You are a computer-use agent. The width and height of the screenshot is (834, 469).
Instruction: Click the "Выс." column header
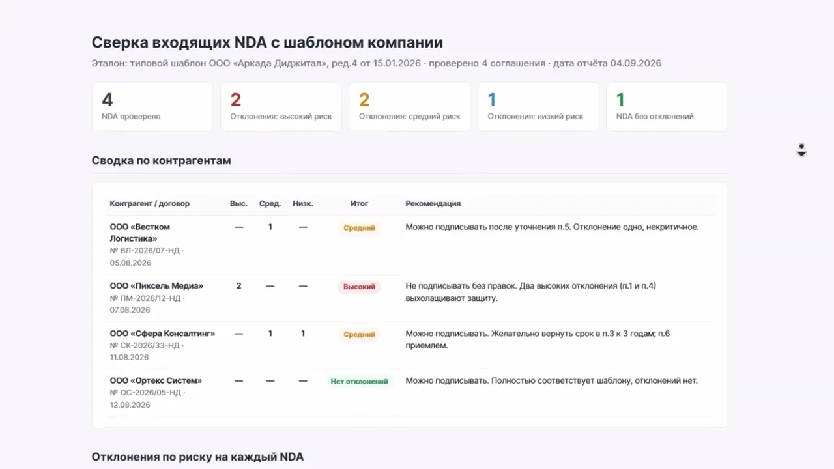238,203
